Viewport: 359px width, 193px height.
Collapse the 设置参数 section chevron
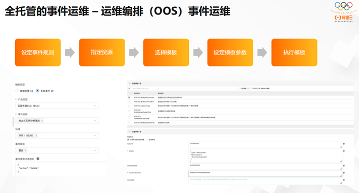(130, 132)
